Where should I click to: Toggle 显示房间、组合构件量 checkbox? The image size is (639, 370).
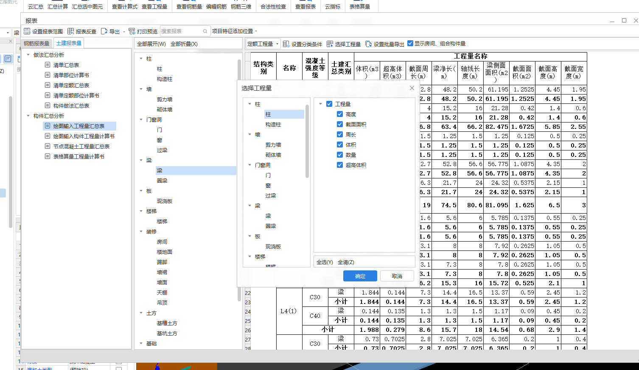pos(410,43)
